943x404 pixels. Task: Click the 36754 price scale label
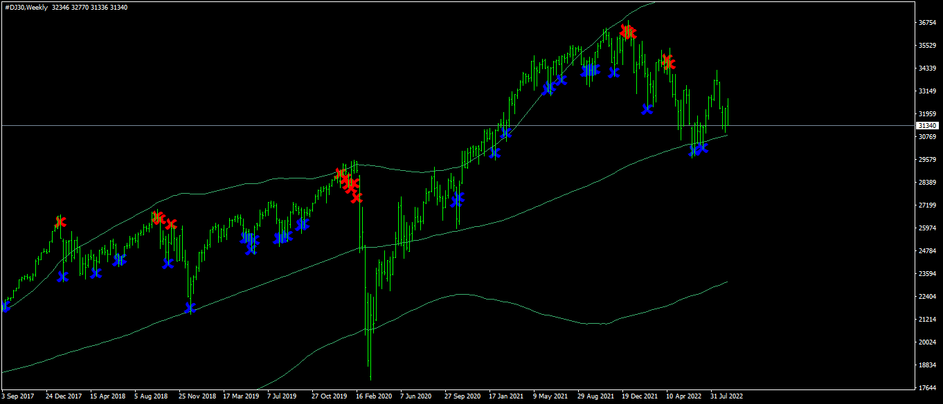pyautogui.click(x=927, y=23)
